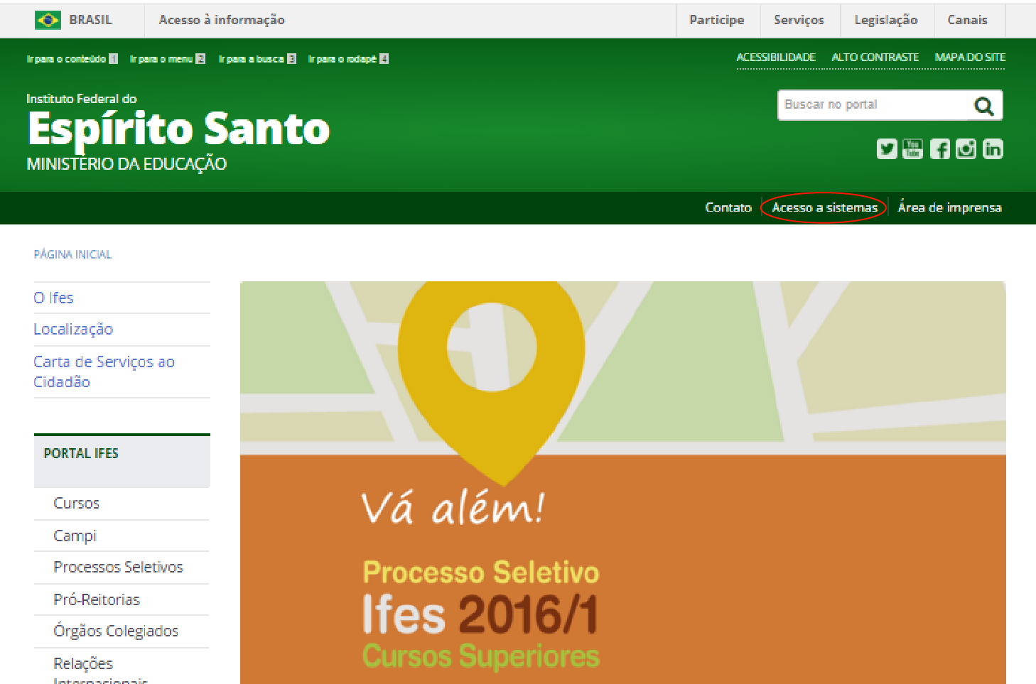Click the Brazilian flag icon
This screenshot has width=1036, height=684.
(x=48, y=20)
